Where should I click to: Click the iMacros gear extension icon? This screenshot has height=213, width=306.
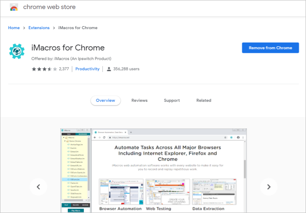[x=17, y=52]
